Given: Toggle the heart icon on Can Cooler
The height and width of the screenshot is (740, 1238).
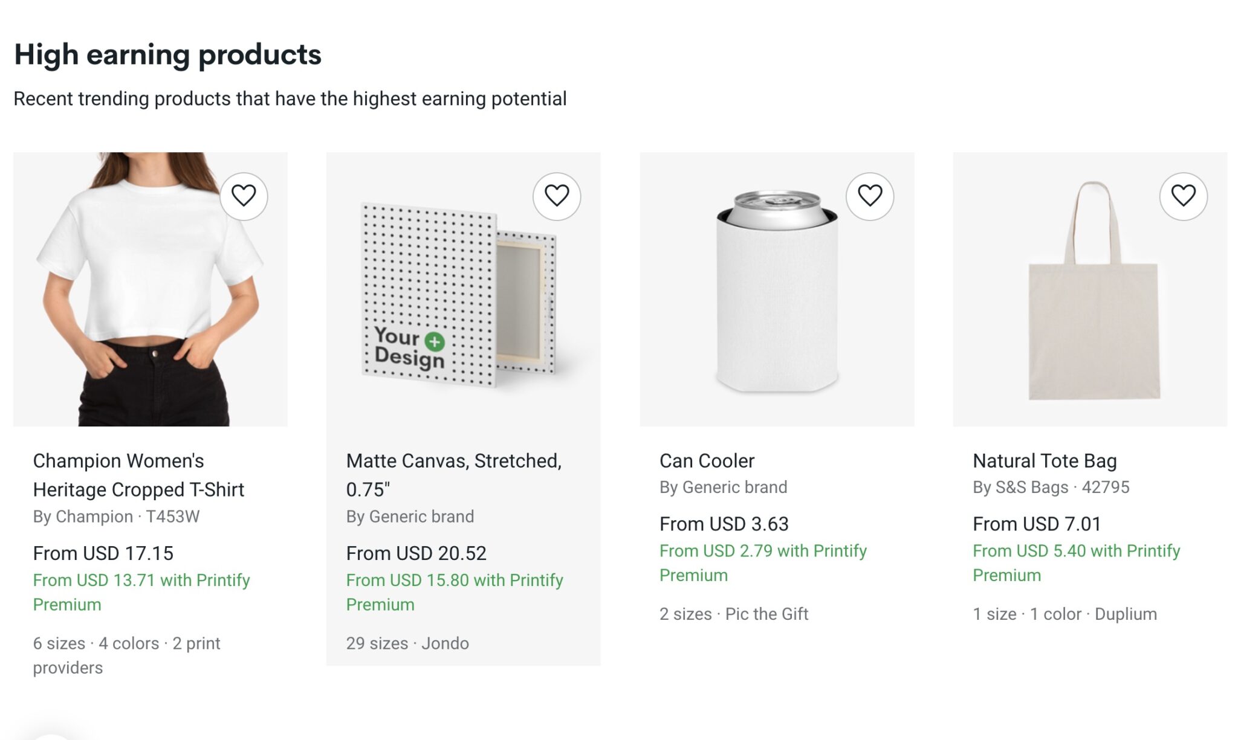Looking at the screenshot, I should tap(870, 196).
